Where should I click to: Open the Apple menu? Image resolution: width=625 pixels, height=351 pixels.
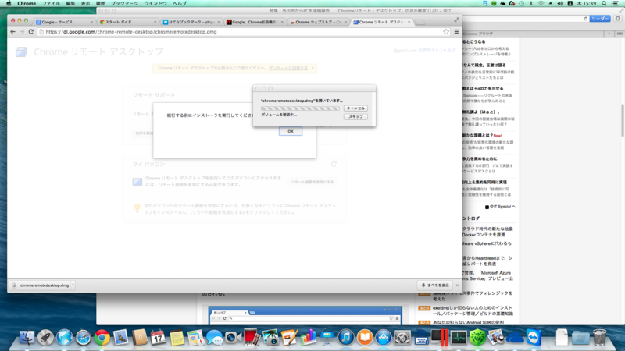pos(9,3)
